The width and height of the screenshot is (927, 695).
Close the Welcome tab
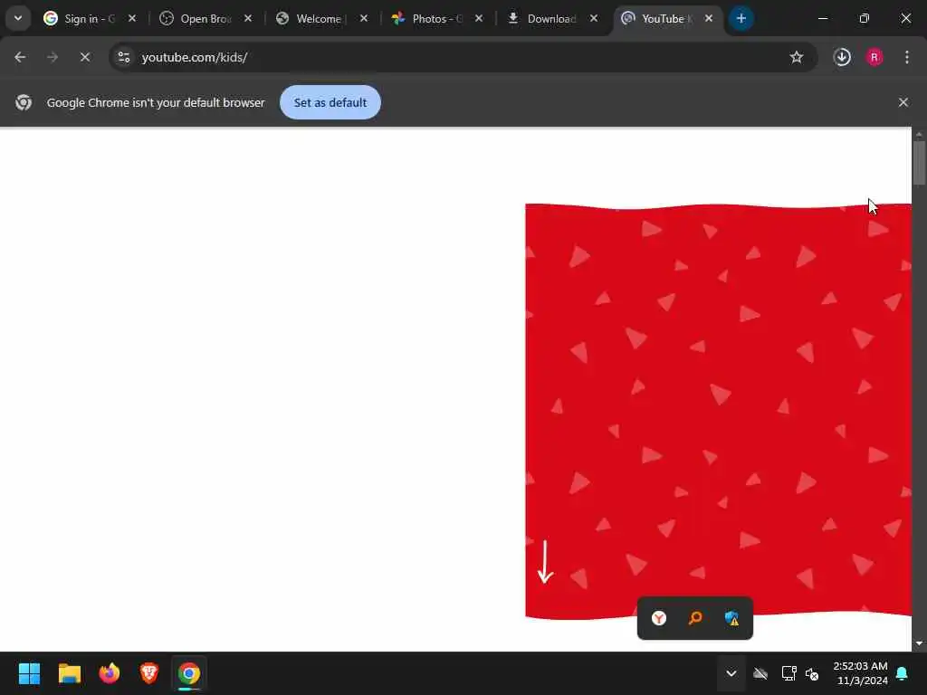coord(364,18)
